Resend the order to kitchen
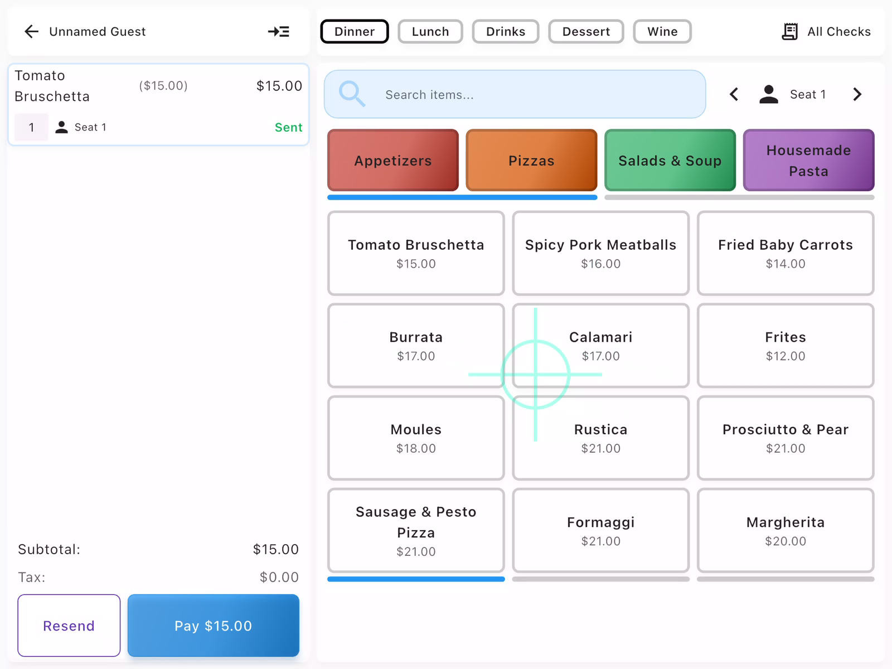Viewport: 892px width, 669px height. coord(69,626)
